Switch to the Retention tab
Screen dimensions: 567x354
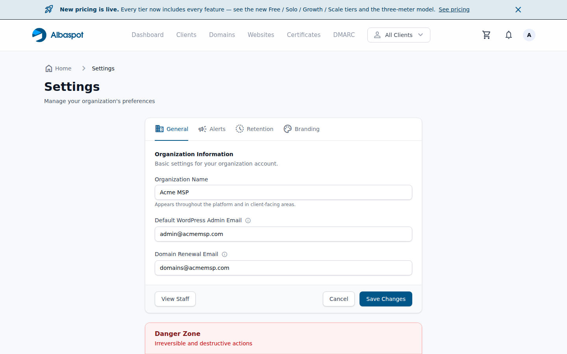254,129
